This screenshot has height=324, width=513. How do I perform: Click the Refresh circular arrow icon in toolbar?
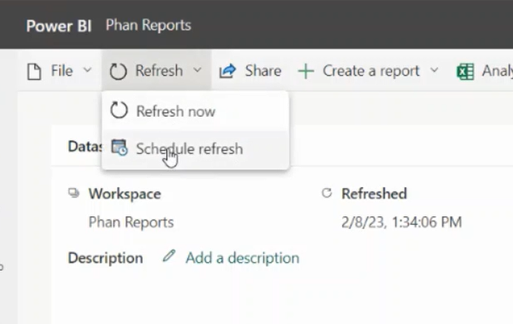pos(118,71)
